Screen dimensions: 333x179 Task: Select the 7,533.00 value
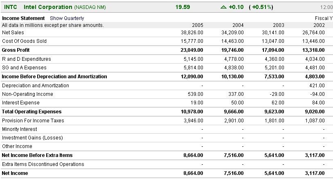click(274, 77)
